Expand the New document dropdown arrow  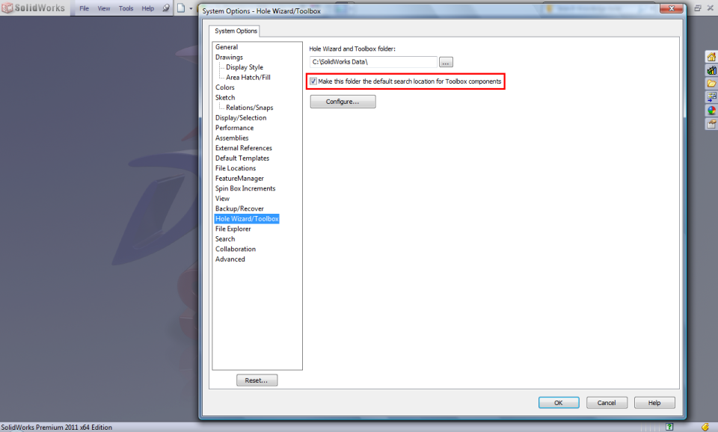click(191, 8)
